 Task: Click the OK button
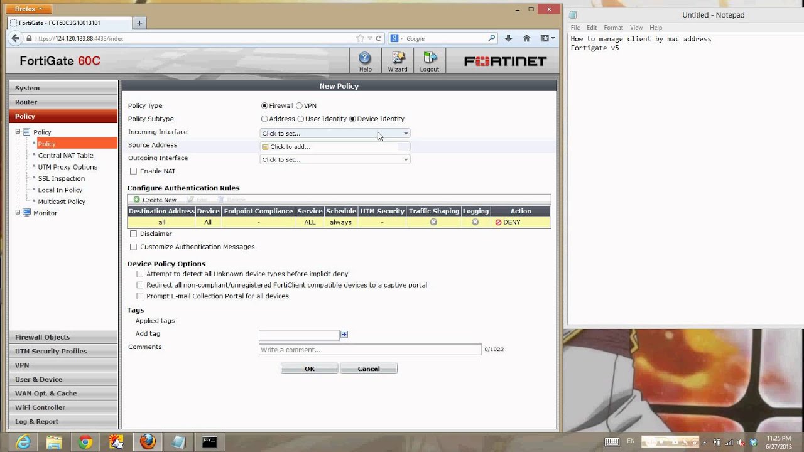pos(309,369)
